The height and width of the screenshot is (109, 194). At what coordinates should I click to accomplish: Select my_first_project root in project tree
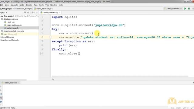7,16
